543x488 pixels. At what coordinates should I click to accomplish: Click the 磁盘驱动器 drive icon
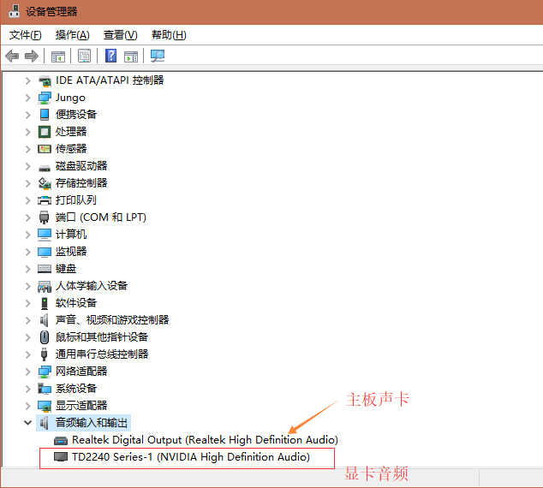[x=45, y=167]
